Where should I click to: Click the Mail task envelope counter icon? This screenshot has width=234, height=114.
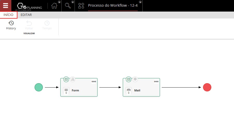[x=129, y=91]
